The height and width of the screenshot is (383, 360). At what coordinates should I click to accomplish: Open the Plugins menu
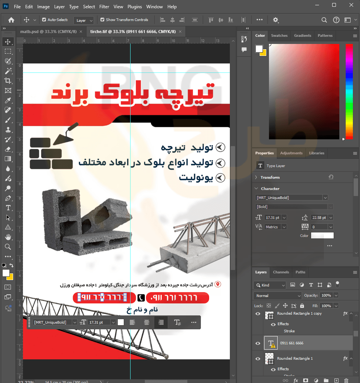point(135,7)
